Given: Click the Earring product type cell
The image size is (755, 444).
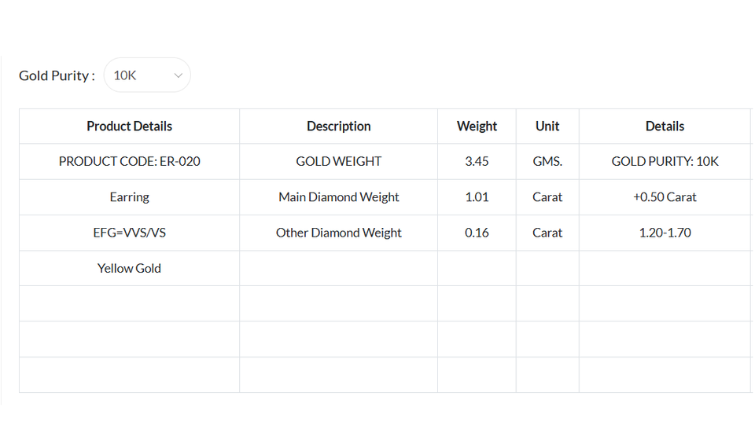Looking at the screenshot, I should click(129, 197).
